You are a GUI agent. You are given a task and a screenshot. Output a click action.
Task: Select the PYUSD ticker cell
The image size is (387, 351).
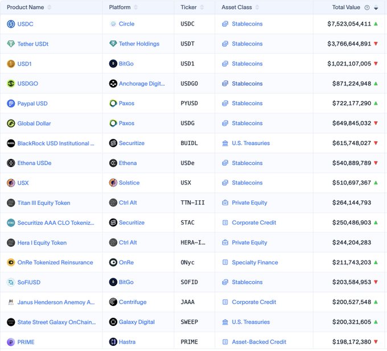(190, 104)
